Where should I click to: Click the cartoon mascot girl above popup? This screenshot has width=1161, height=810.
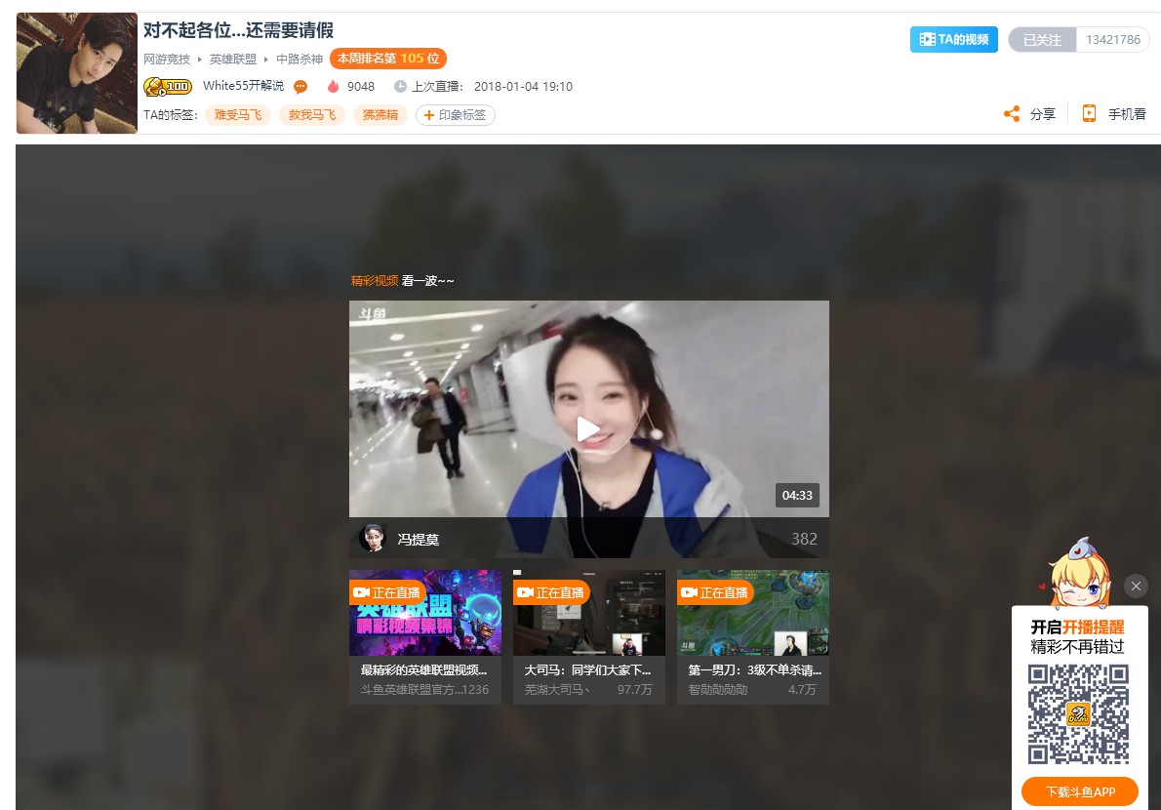point(1080,572)
